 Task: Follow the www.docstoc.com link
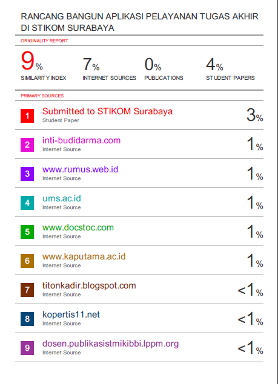tap(78, 227)
